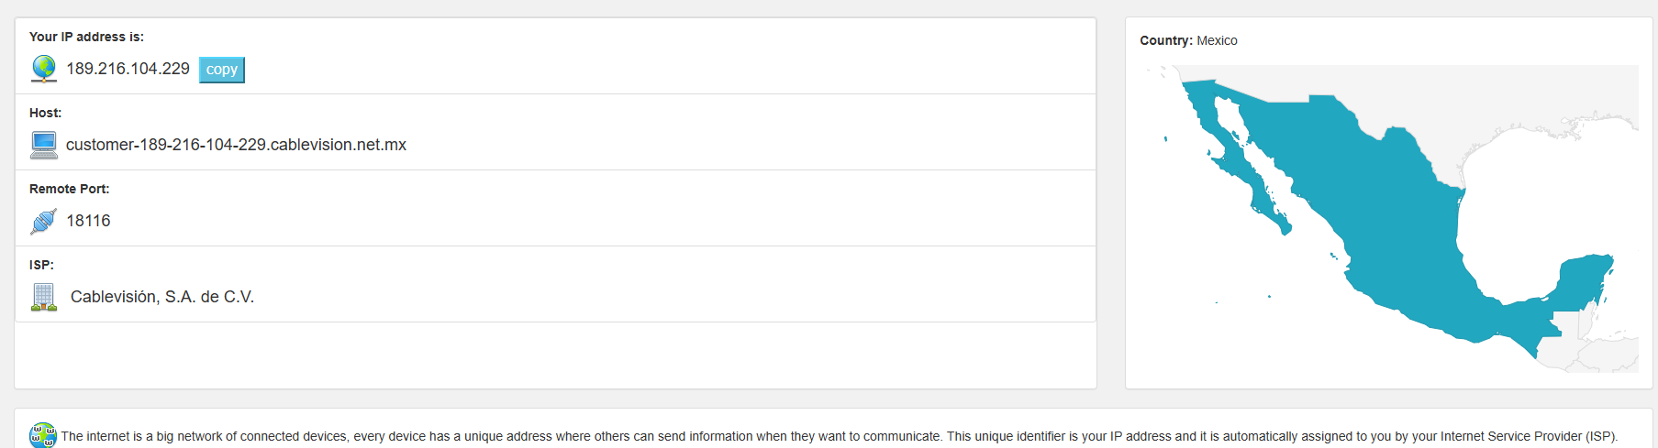Click the globe icon next to IP address
The image size is (1658, 448).
point(44,69)
